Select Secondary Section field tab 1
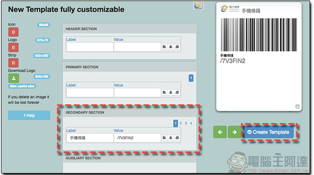 176,124
